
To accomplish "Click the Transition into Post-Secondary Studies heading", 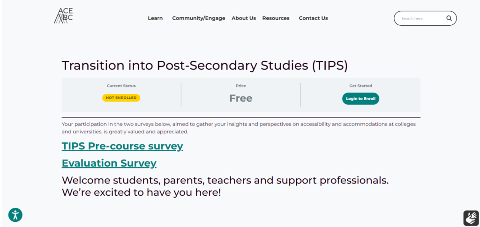I will coord(205,66).
